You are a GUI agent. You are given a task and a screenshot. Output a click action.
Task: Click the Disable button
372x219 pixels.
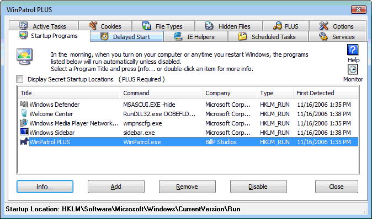(x=258, y=187)
